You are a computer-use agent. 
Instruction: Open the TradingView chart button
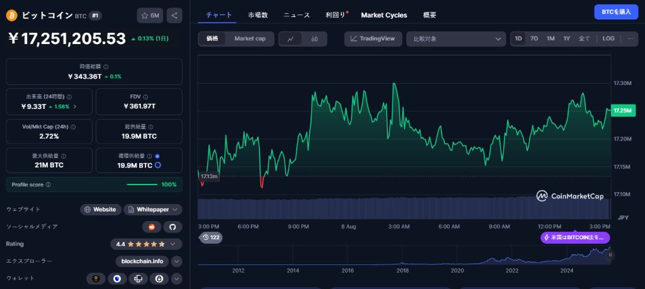click(373, 38)
